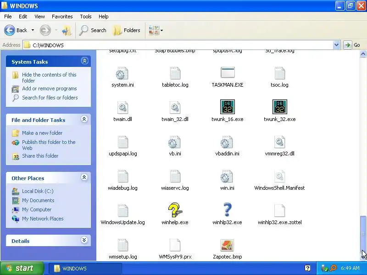Viewport: 367px width, 275px height.
Task: Select the wmsetup.log file icon
Action: click(122, 245)
